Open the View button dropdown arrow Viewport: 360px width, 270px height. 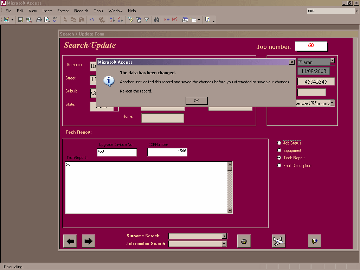(x=12, y=20)
